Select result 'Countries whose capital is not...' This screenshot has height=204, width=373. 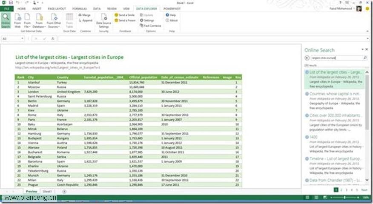pos(334,101)
